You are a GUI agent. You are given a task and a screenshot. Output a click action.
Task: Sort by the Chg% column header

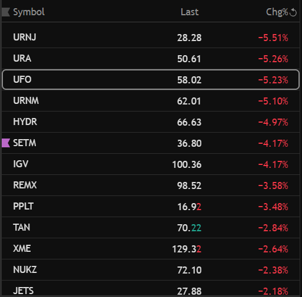277,12
